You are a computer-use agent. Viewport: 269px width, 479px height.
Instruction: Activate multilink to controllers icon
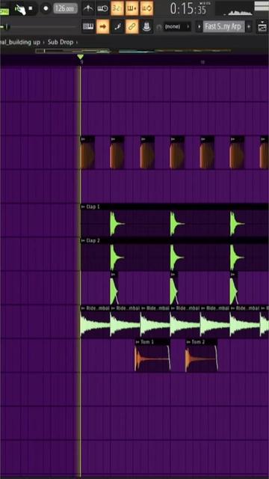pos(146,27)
